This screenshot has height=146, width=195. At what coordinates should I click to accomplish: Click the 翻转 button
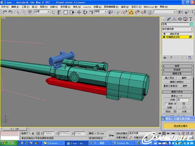tap(184, 78)
